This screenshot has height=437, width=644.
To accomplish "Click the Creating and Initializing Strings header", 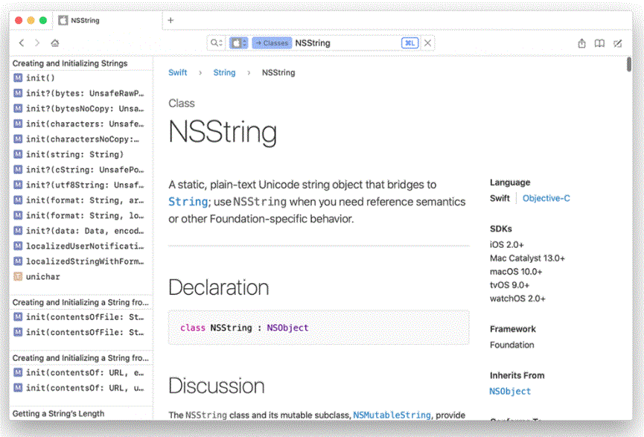I will pos(70,63).
